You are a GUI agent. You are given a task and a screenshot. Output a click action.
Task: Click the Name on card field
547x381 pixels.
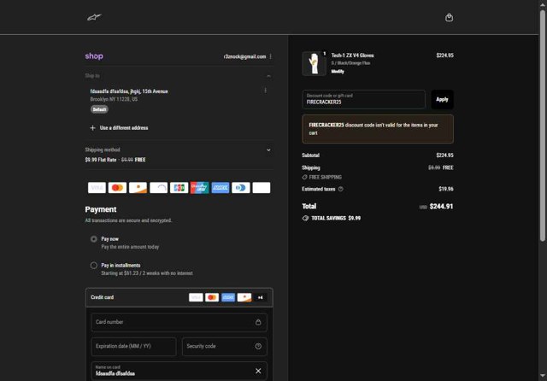click(179, 371)
